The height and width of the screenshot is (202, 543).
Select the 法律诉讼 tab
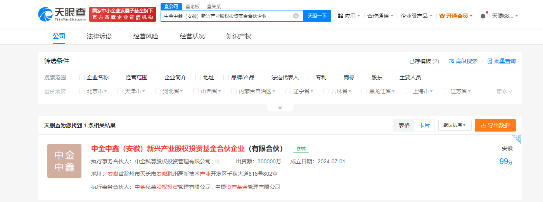[99, 36]
